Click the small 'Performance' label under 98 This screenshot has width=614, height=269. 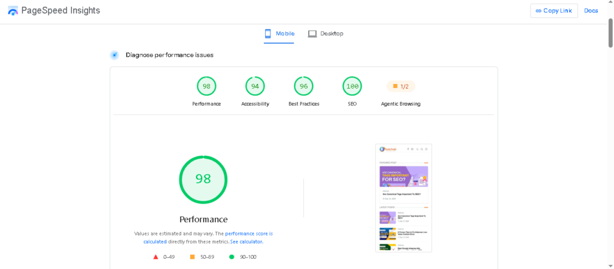[x=206, y=104]
